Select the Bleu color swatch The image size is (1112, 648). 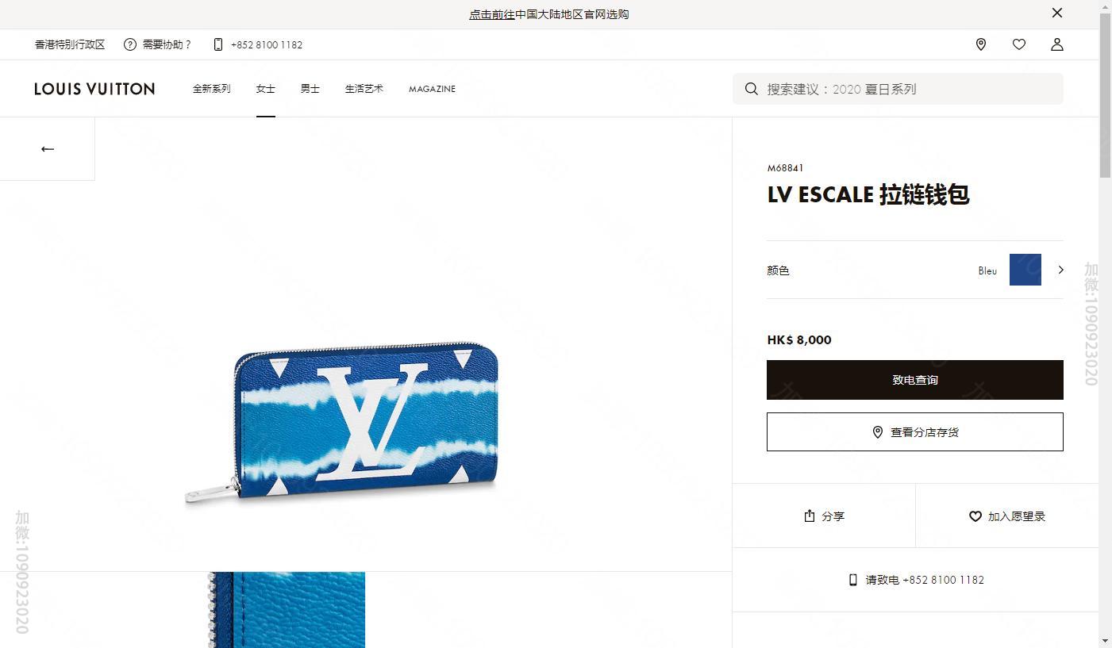click(1025, 270)
